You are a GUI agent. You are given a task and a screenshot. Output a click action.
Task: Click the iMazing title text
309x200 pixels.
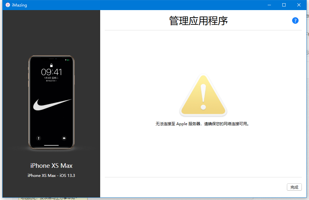[19, 5]
